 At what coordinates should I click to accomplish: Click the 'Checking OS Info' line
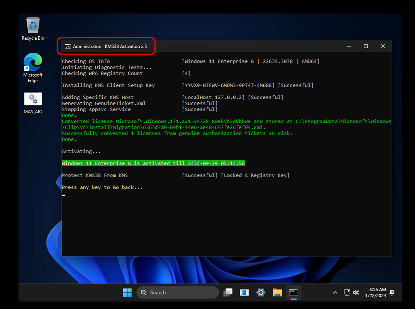(86, 61)
